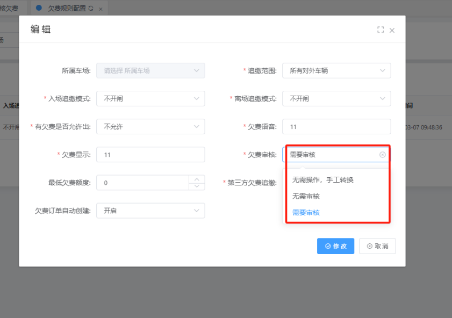Image resolution: width=452 pixels, height=318 pixels.
Task: Click the 第三方欠费追缴 label
Action: [252, 183]
